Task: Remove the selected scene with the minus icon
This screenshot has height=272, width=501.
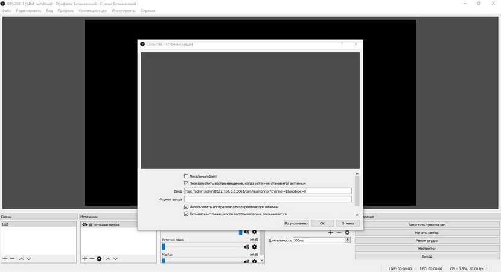Action: point(13,259)
